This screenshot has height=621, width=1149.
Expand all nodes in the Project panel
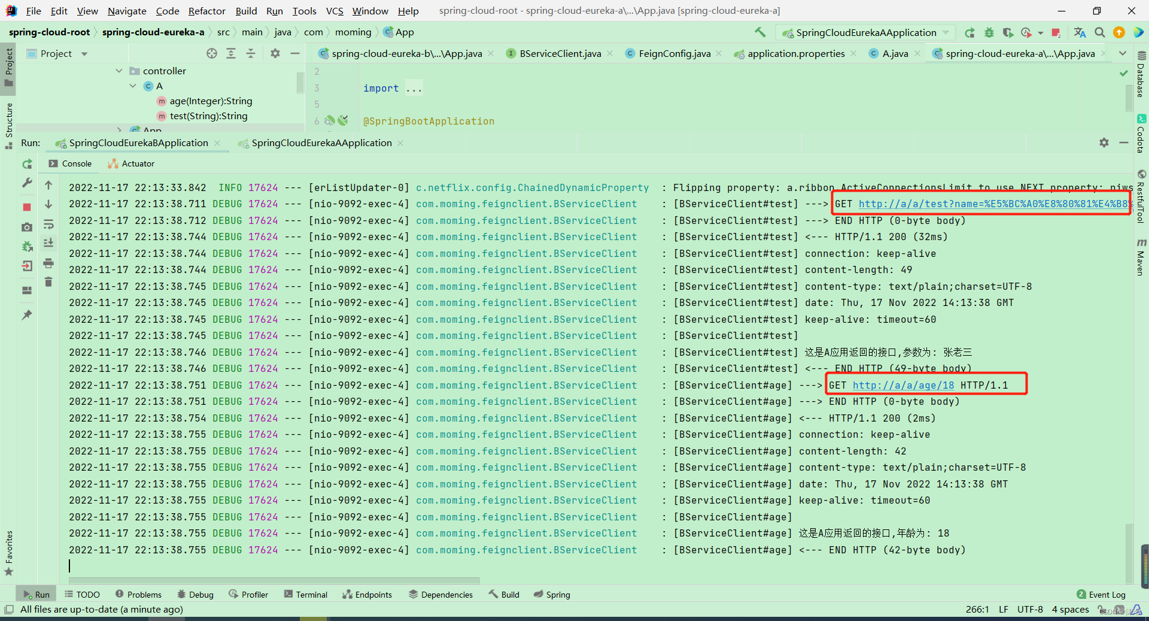point(231,53)
